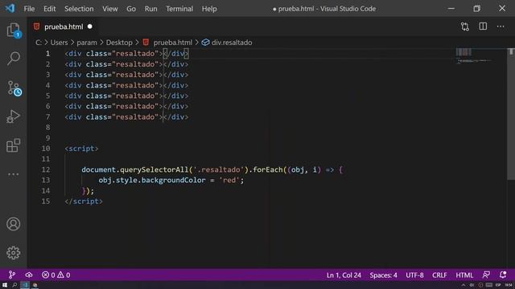Viewport: 515px width, 289px height.
Task: Click the git branch icon in status bar
Action: (11, 275)
